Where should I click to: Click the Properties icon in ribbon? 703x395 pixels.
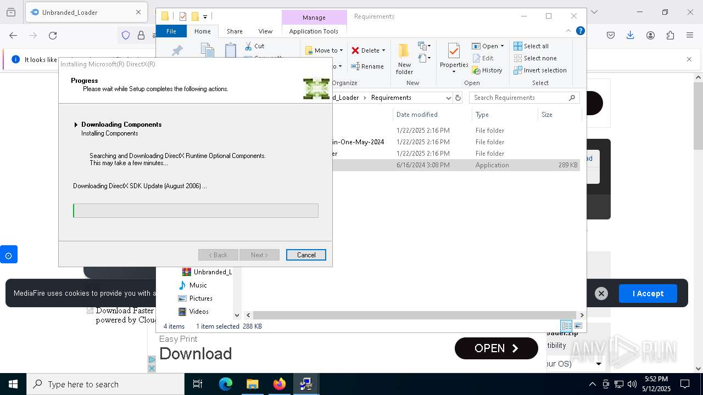tap(454, 50)
